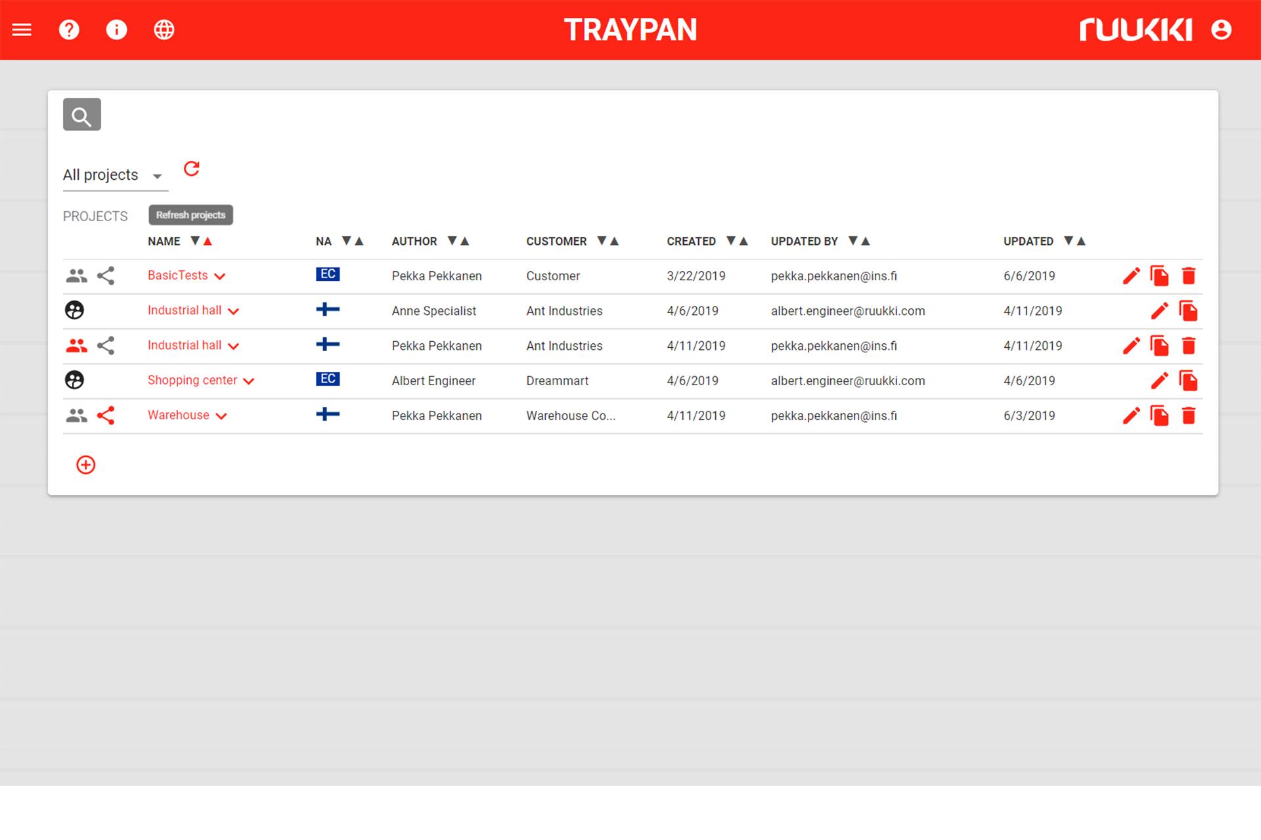Sort NAME column ascending red arrow
1261x840 pixels.
click(208, 241)
